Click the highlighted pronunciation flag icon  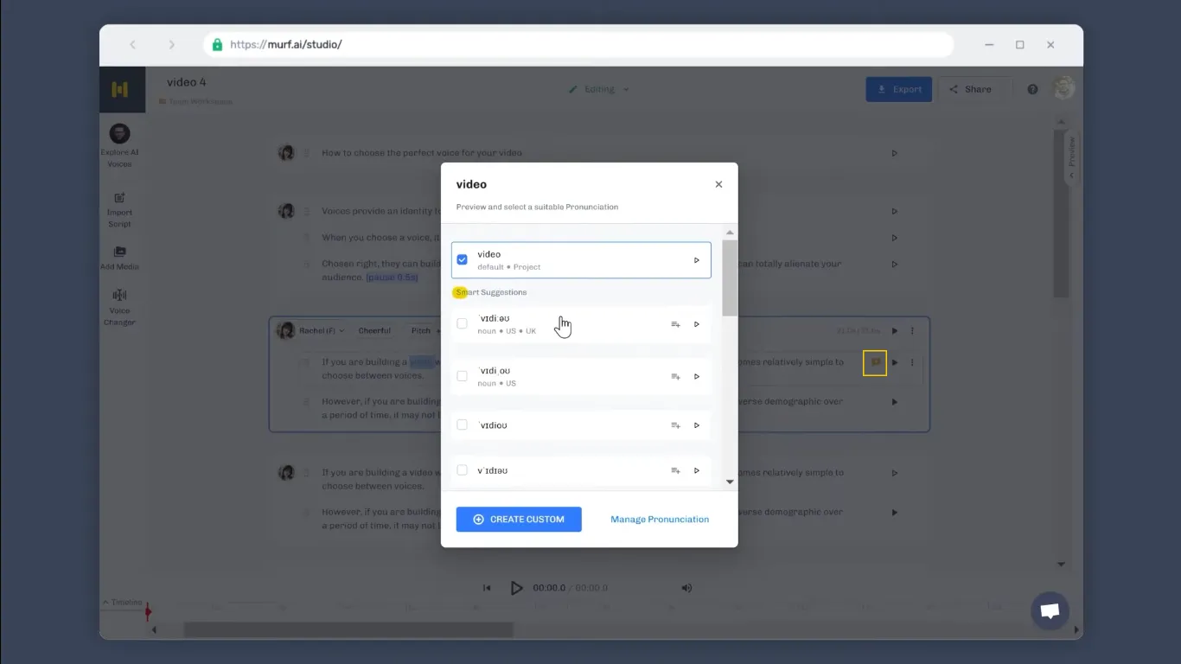pos(875,362)
